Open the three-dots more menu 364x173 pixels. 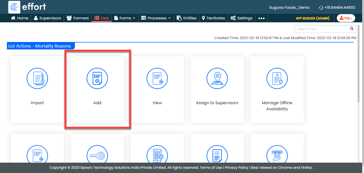coord(261,18)
